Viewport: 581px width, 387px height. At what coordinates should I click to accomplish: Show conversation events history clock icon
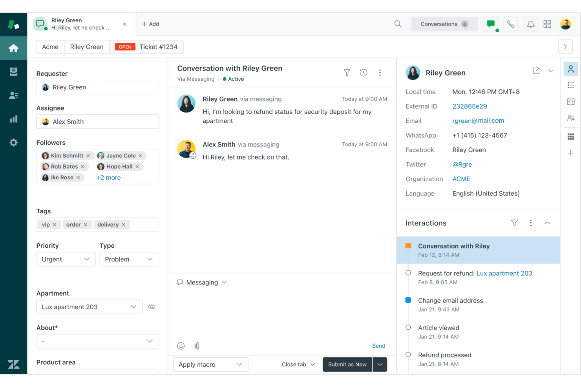click(364, 73)
